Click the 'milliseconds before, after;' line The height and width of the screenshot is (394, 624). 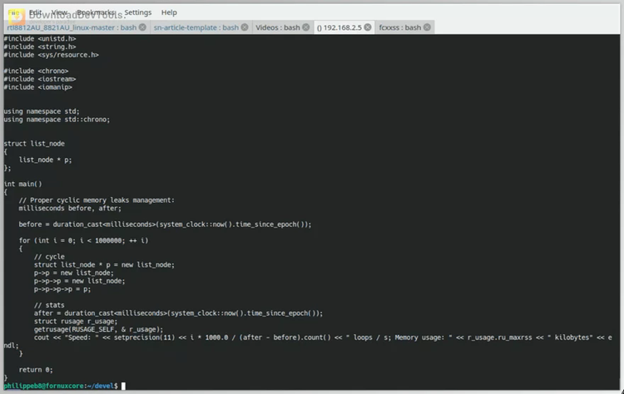(70, 209)
